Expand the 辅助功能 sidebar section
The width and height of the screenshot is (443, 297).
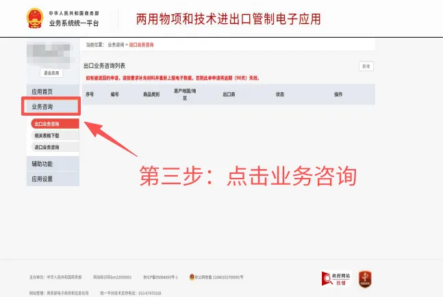click(53, 164)
